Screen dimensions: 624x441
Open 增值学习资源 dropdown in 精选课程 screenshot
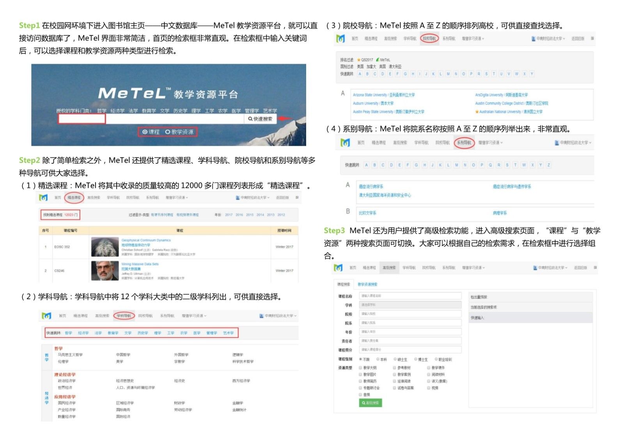[177, 198]
